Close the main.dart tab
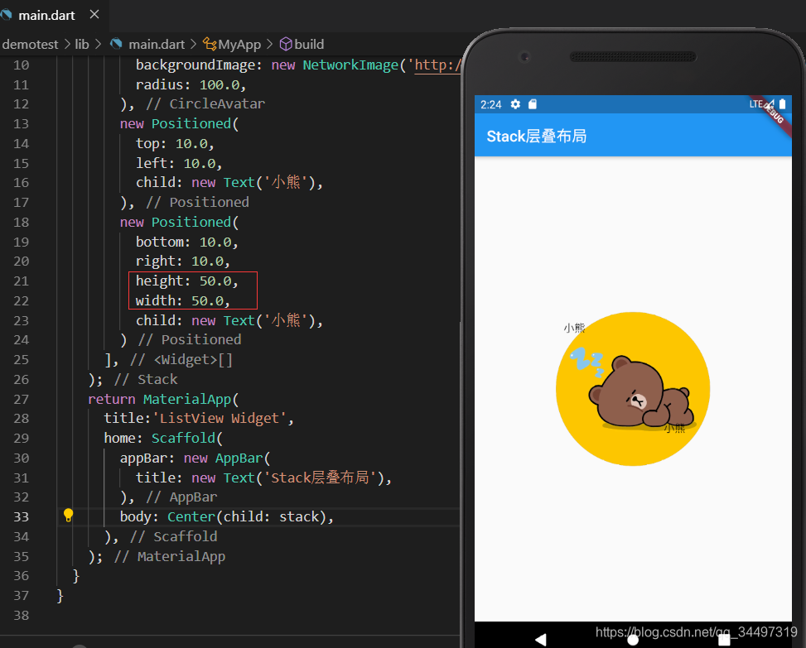 [x=94, y=15]
